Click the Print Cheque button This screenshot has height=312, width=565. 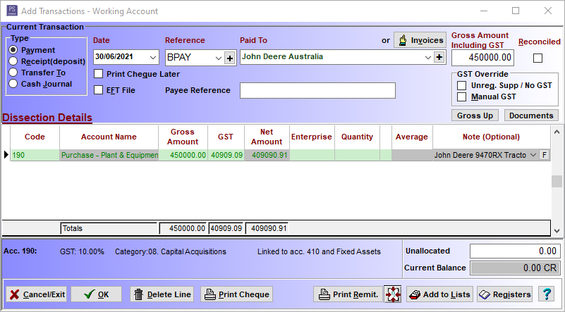237,294
